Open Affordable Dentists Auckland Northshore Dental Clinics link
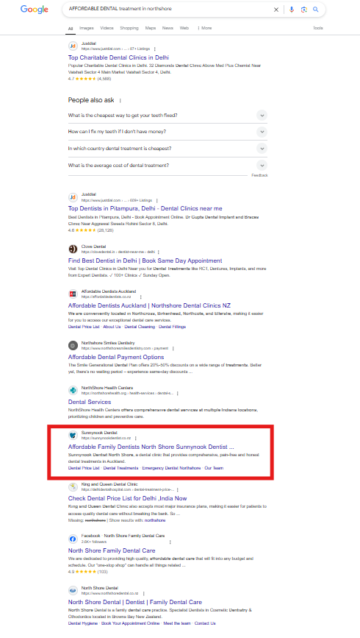Image resolution: width=360 pixels, height=638 pixels. (149, 305)
